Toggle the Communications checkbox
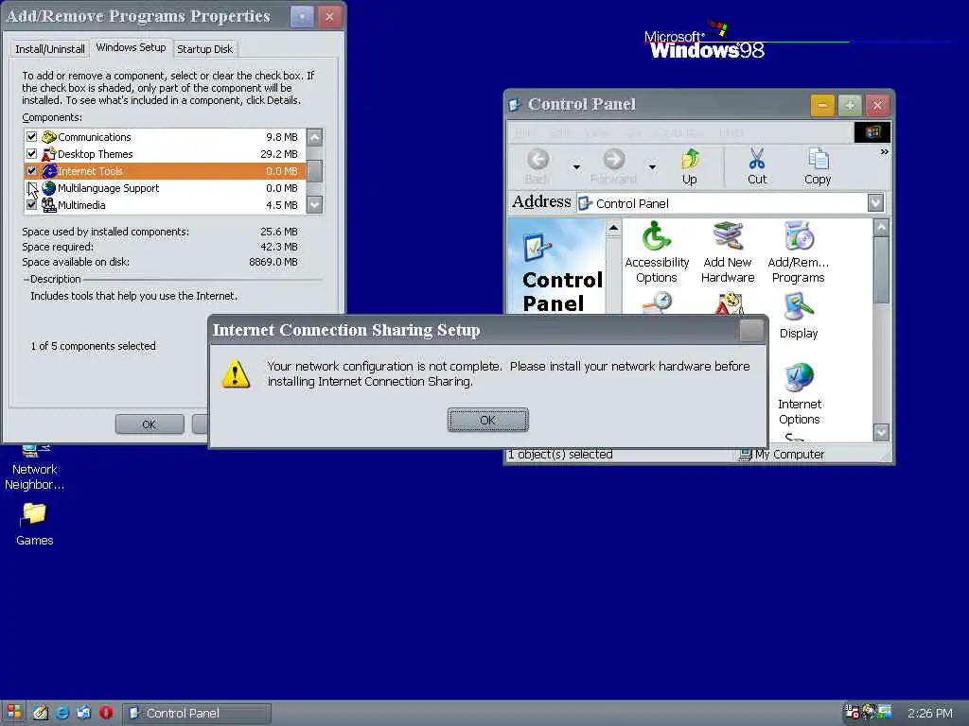Viewport: 969px width, 726px height. tap(31, 136)
